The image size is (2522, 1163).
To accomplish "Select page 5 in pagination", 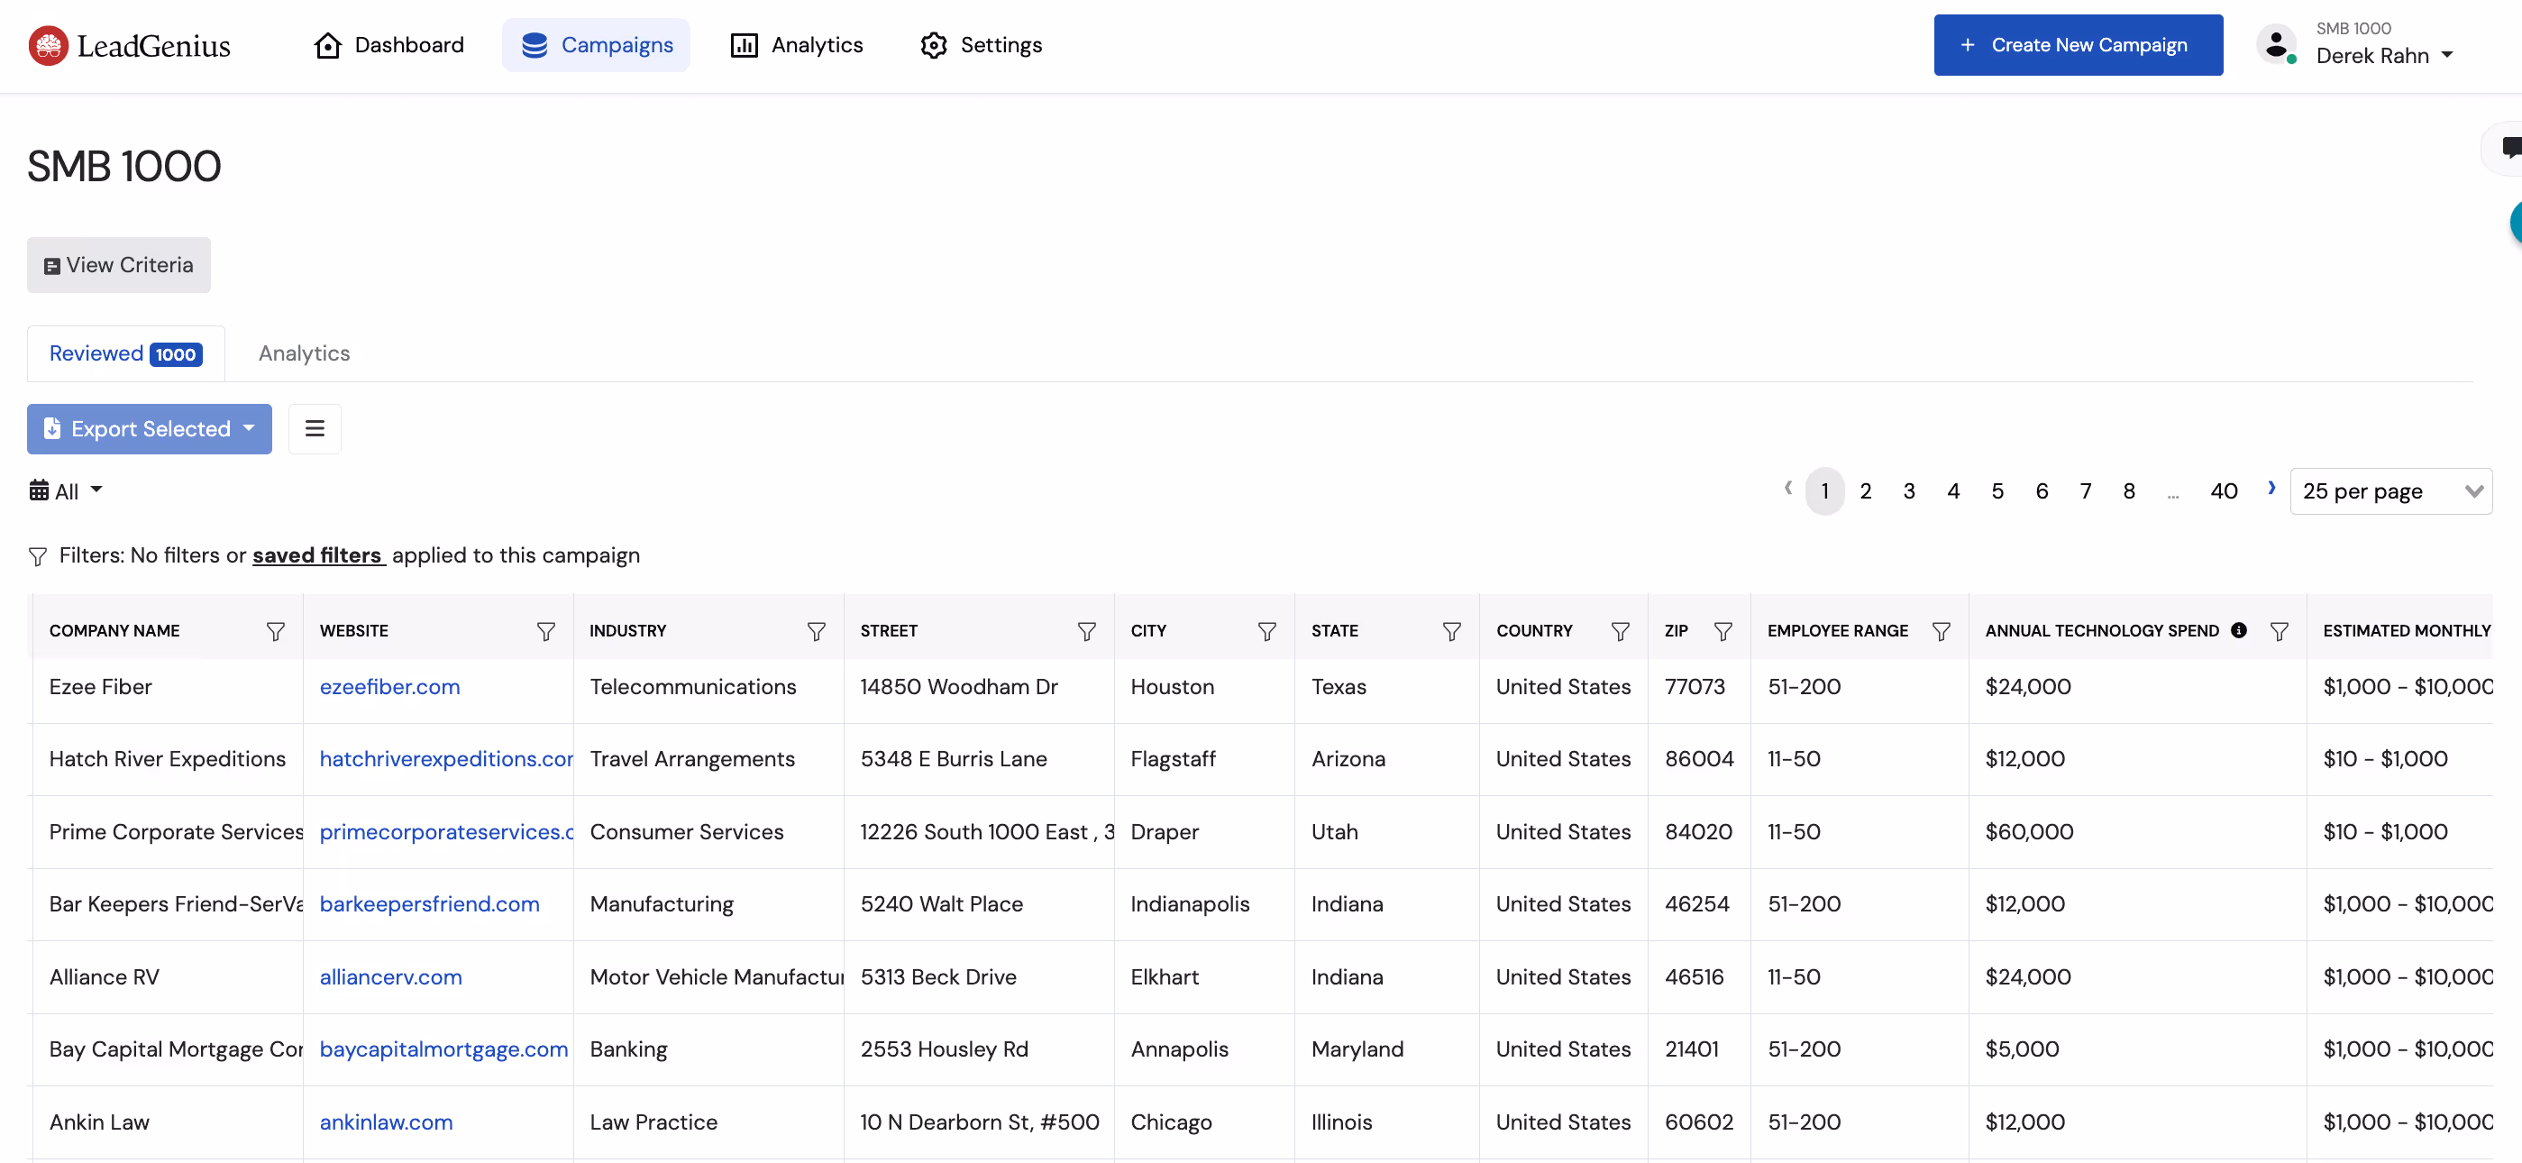I will click(1997, 491).
